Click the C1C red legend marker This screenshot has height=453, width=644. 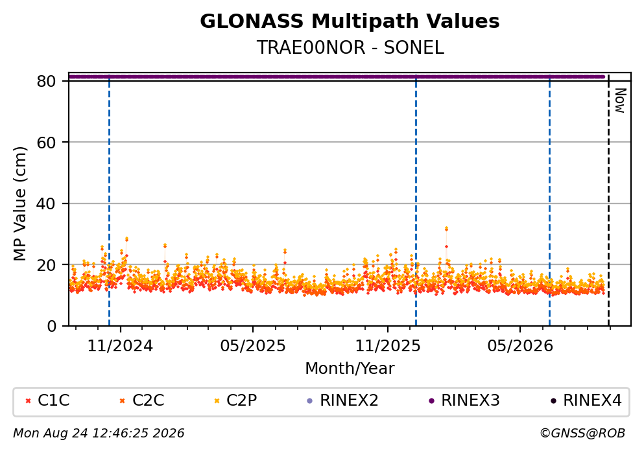pos(29,401)
